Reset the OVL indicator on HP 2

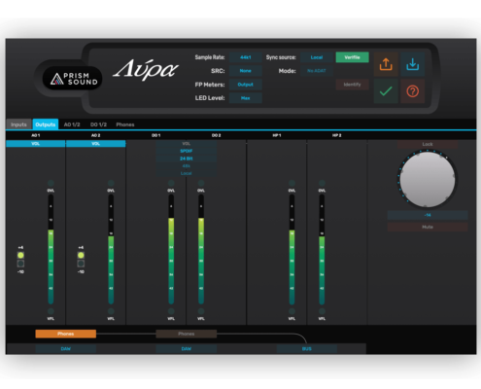322,183
